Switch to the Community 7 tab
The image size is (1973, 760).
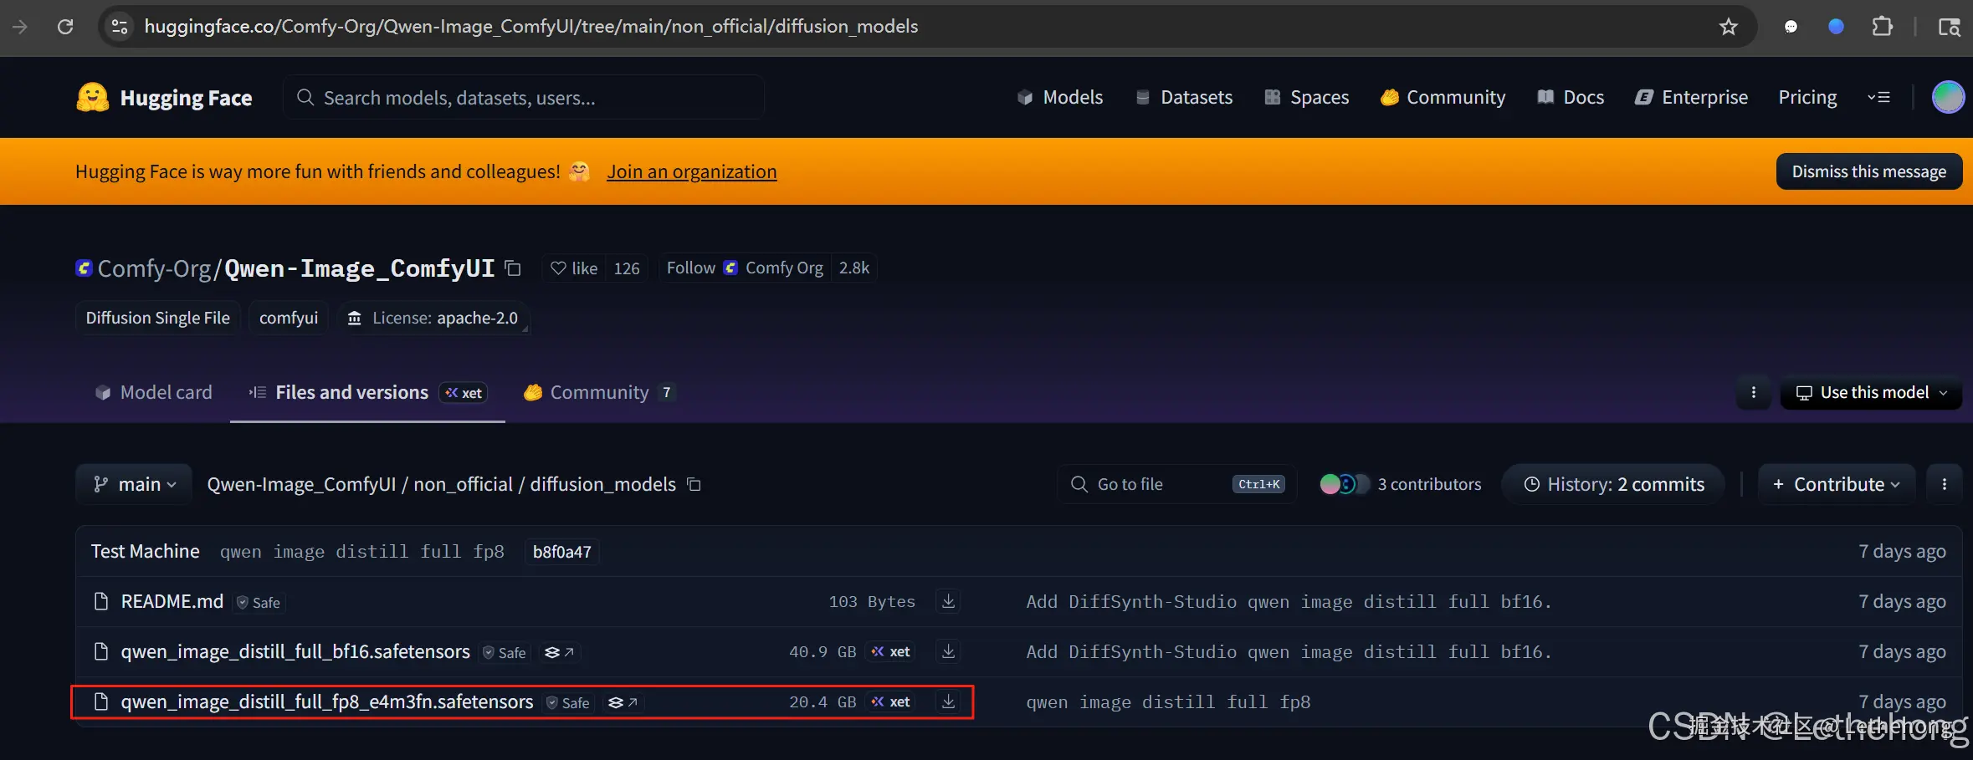coord(599,392)
